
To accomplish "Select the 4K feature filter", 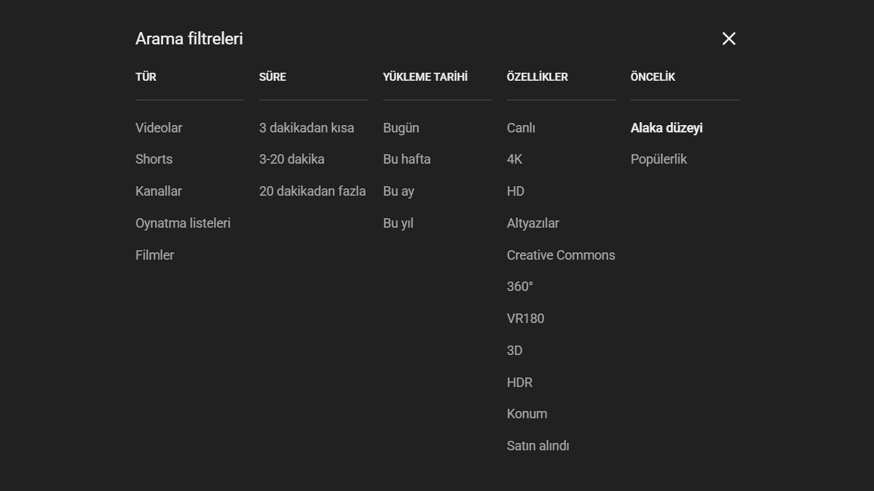I will [x=515, y=159].
